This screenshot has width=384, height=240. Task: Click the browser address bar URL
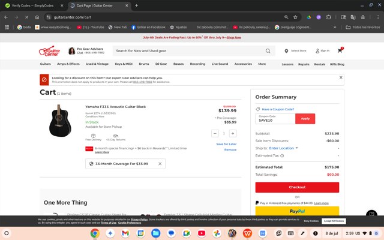(x=73, y=17)
